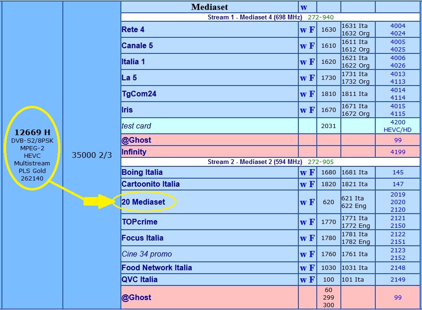The width and height of the screenshot is (422, 310).
Task: Open the 20 Mediaset channel link
Action: 143,202
